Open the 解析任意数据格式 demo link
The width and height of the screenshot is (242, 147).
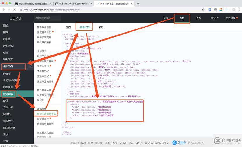coord(46,114)
